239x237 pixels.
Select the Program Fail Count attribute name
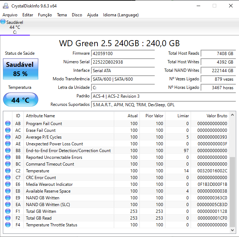tap(44, 124)
